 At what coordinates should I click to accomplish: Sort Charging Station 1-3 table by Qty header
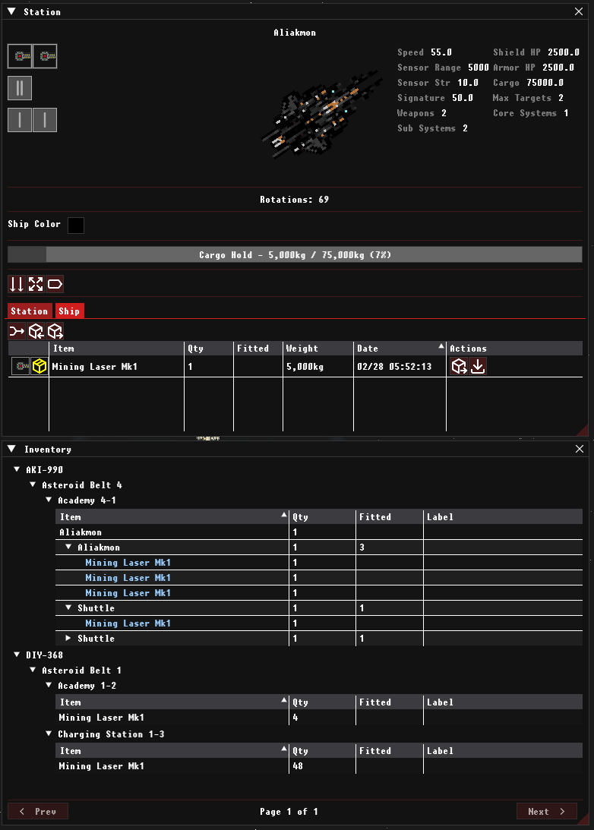(322, 751)
